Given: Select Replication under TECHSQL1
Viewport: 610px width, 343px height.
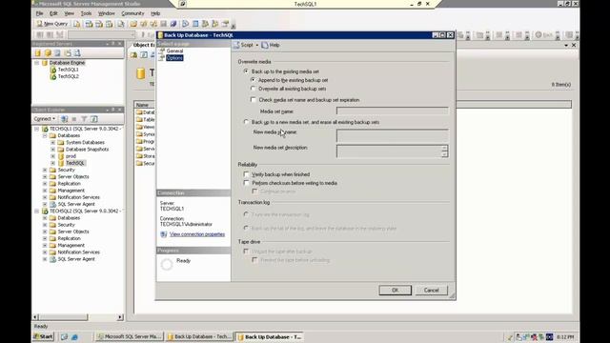Looking at the screenshot, I should (x=69, y=184).
